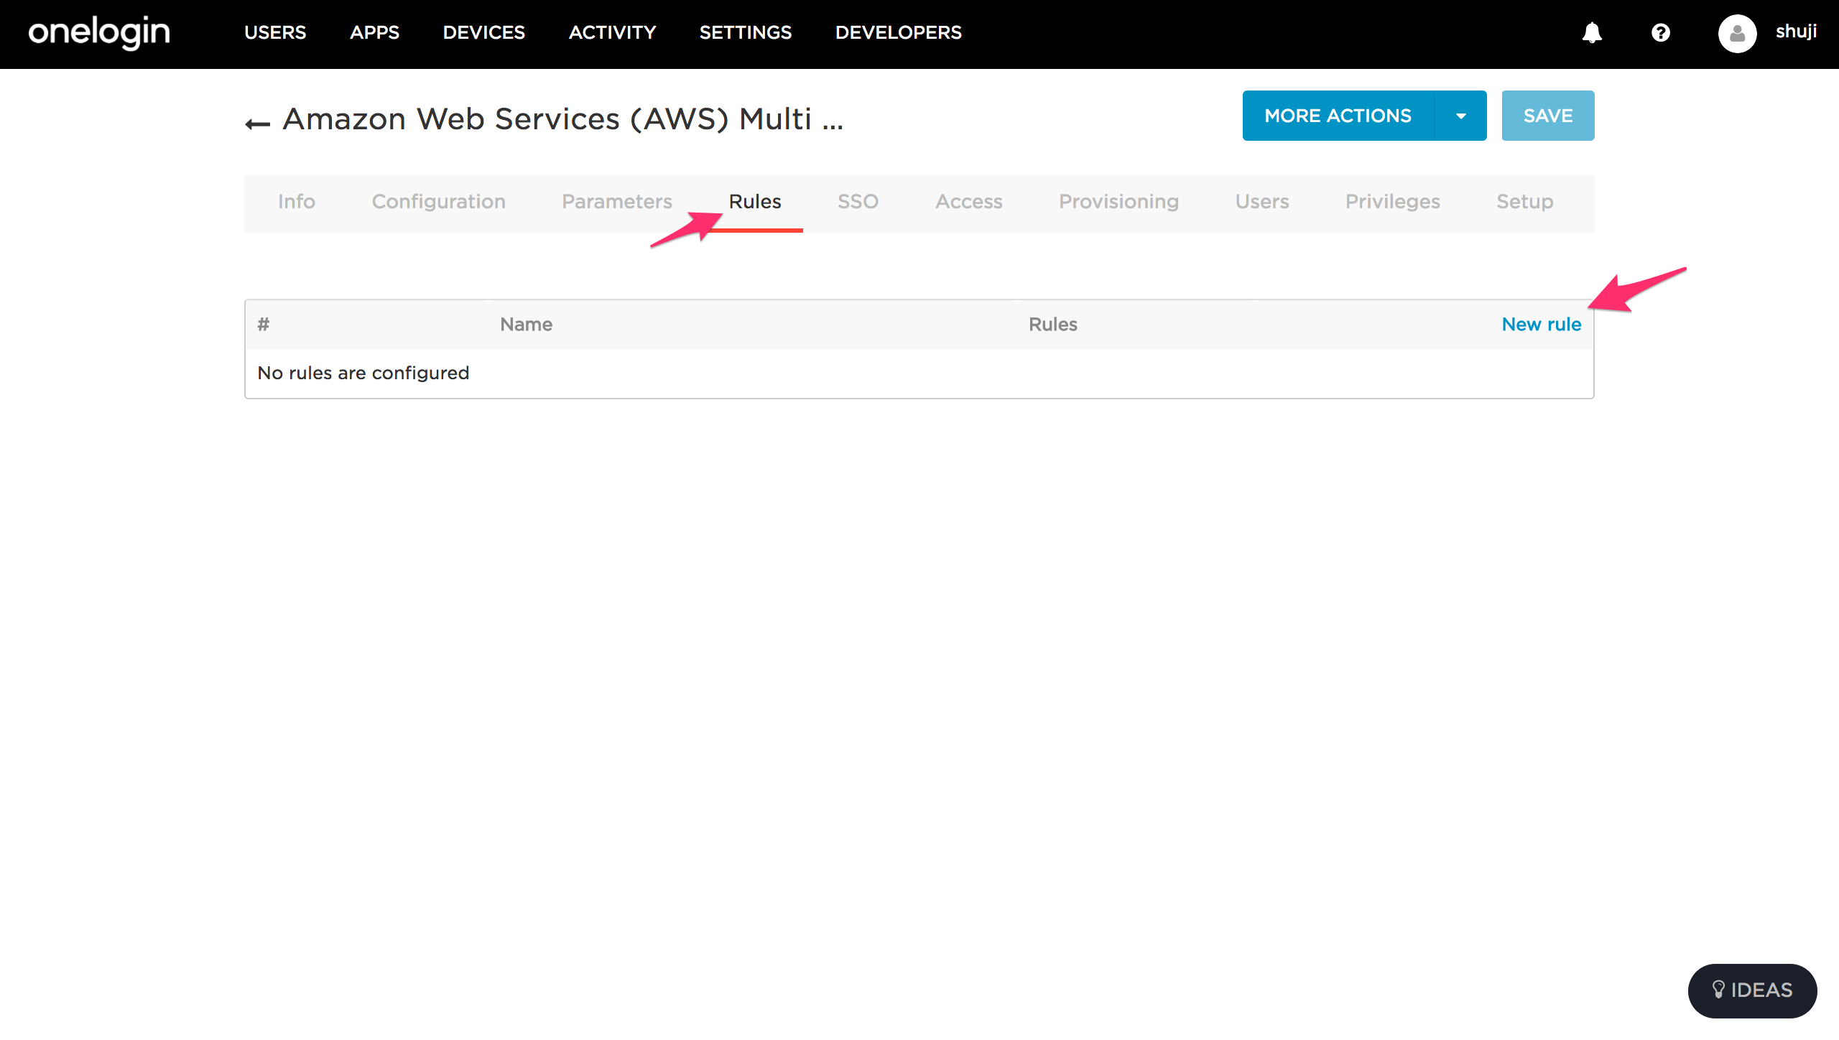Click the MORE ACTIONS button
The height and width of the screenshot is (1040, 1839).
click(x=1338, y=116)
